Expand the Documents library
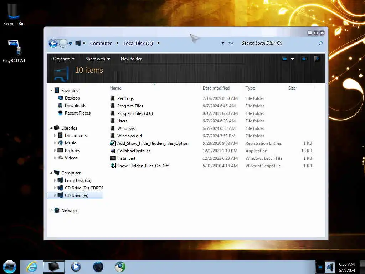 55,135
